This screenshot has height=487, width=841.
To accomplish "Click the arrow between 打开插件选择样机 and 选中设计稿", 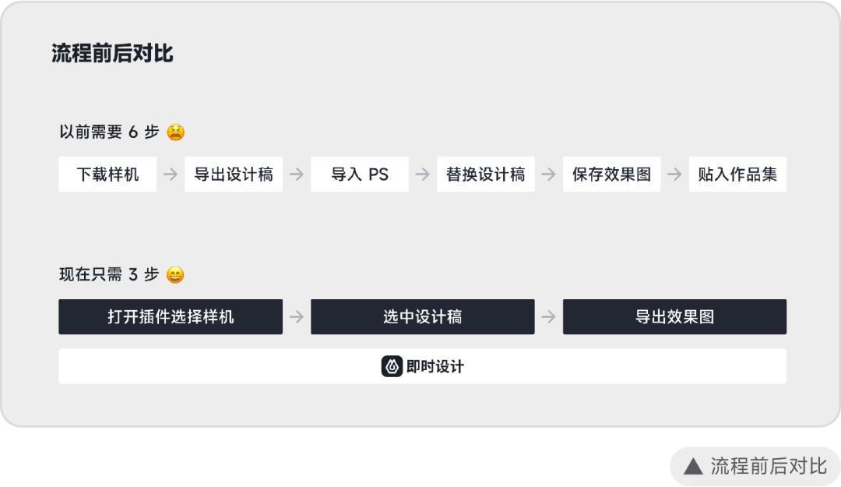I will (297, 317).
